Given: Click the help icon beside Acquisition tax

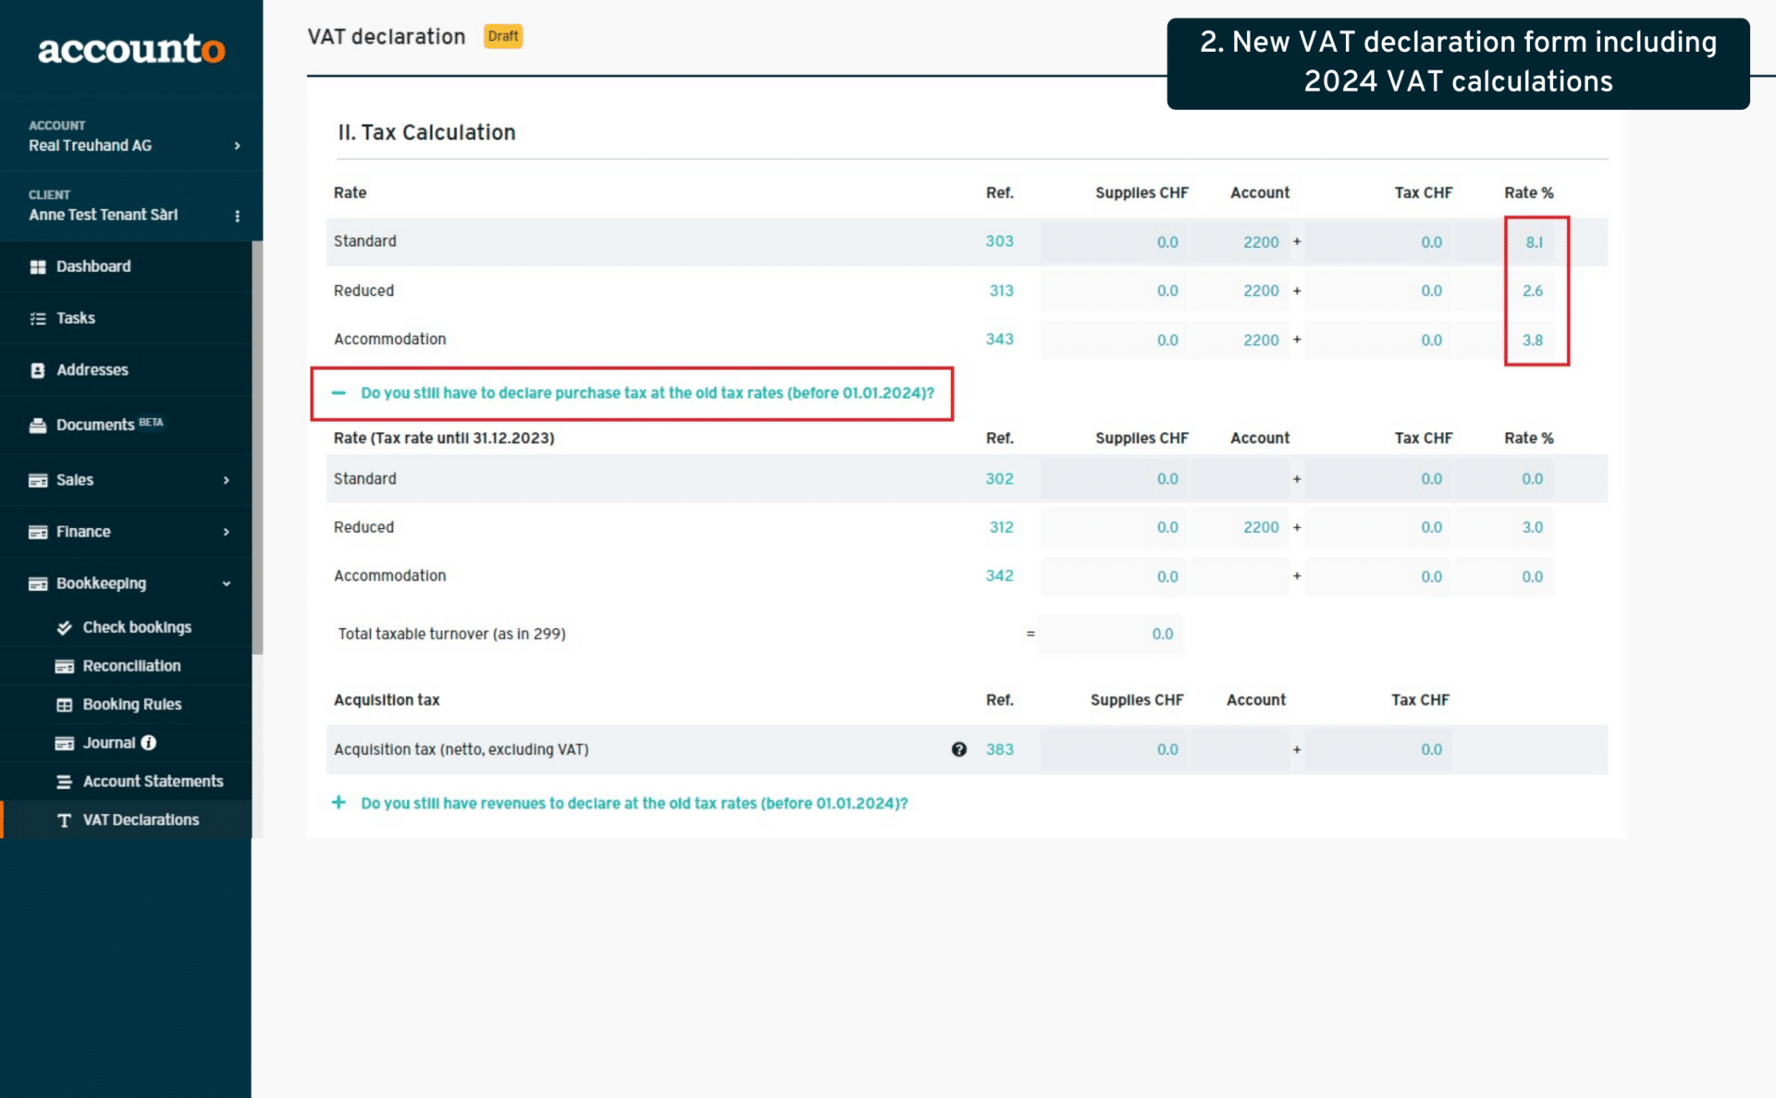Looking at the screenshot, I should [959, 749].
